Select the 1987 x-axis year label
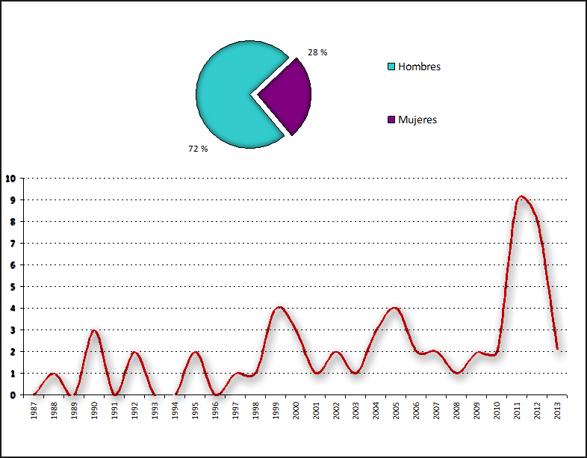The width and height of the screenshot is (587, 458). point(34,412)
